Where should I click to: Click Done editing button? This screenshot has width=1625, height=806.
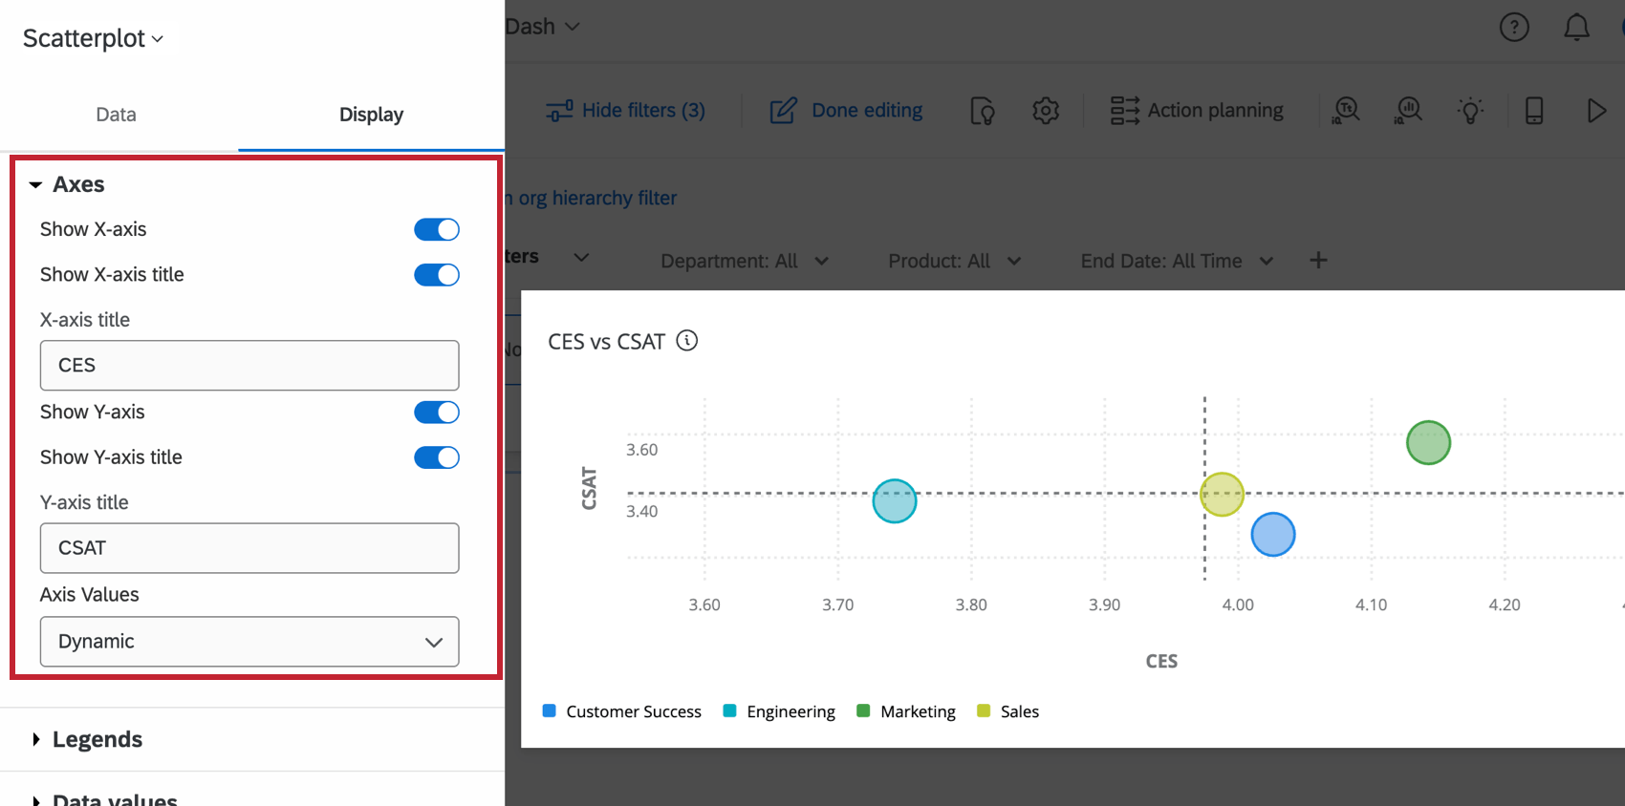coord(846,111)
